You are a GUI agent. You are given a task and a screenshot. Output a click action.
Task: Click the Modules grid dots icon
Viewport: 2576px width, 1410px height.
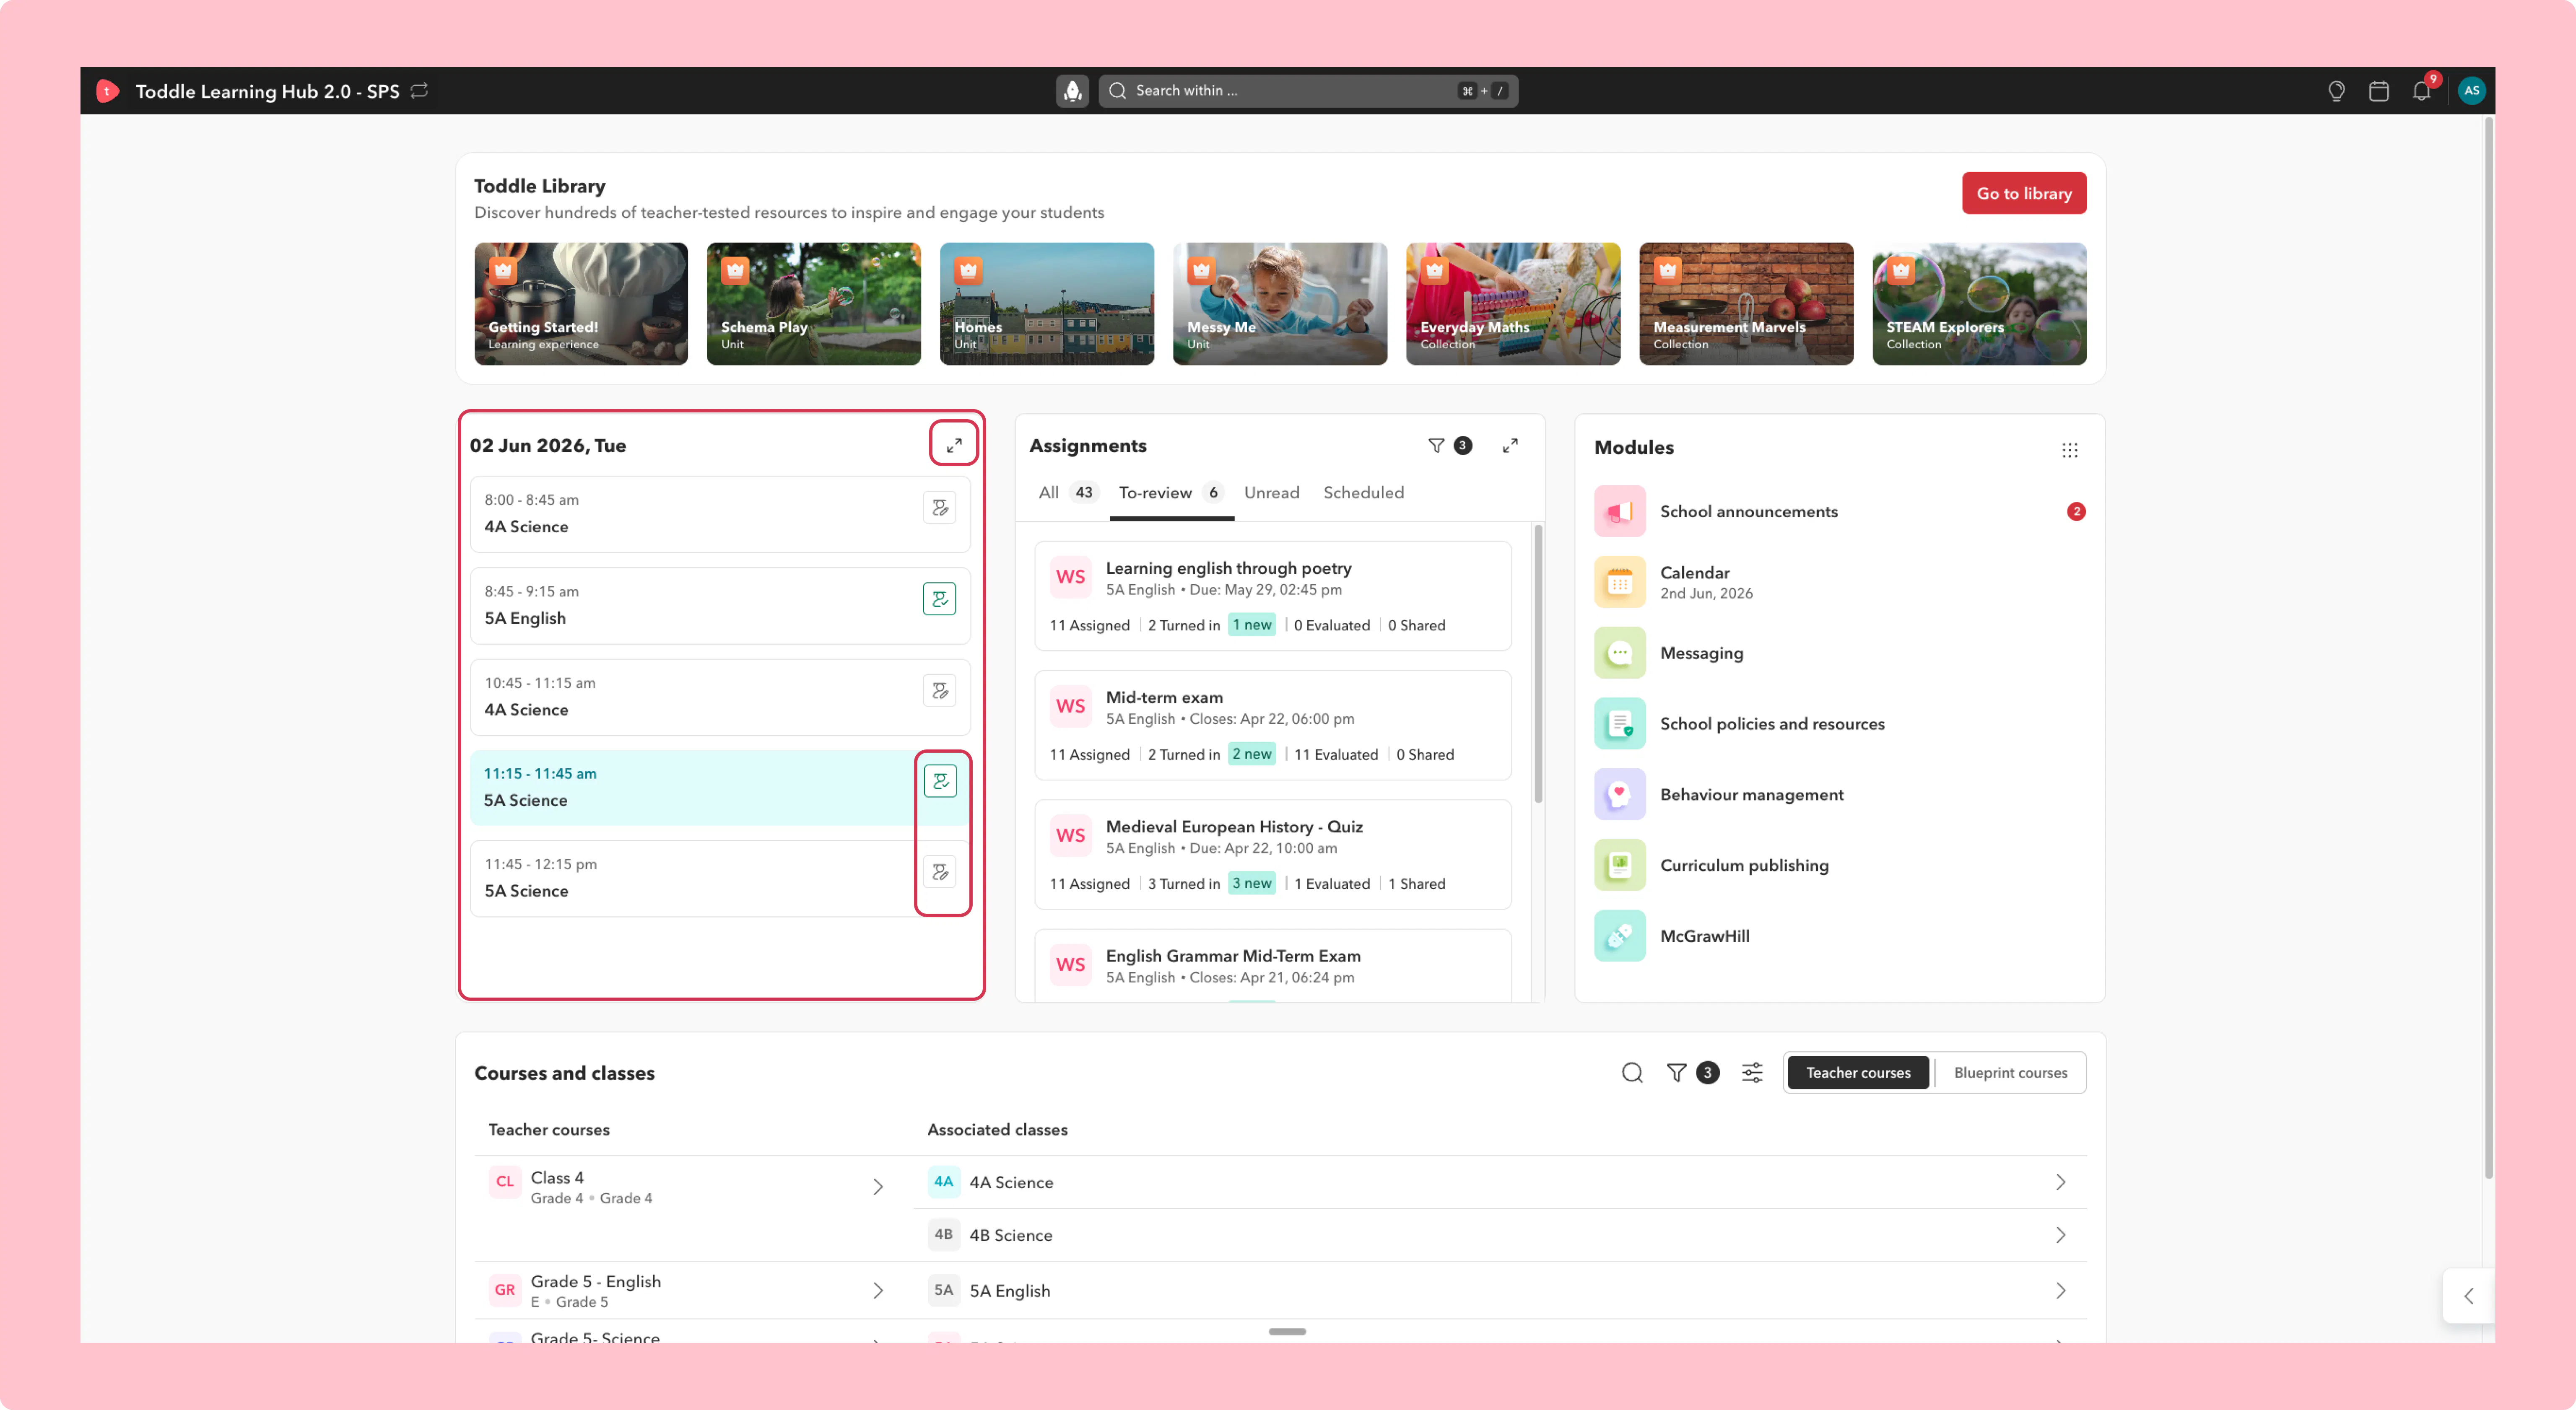coord(2070,450)
